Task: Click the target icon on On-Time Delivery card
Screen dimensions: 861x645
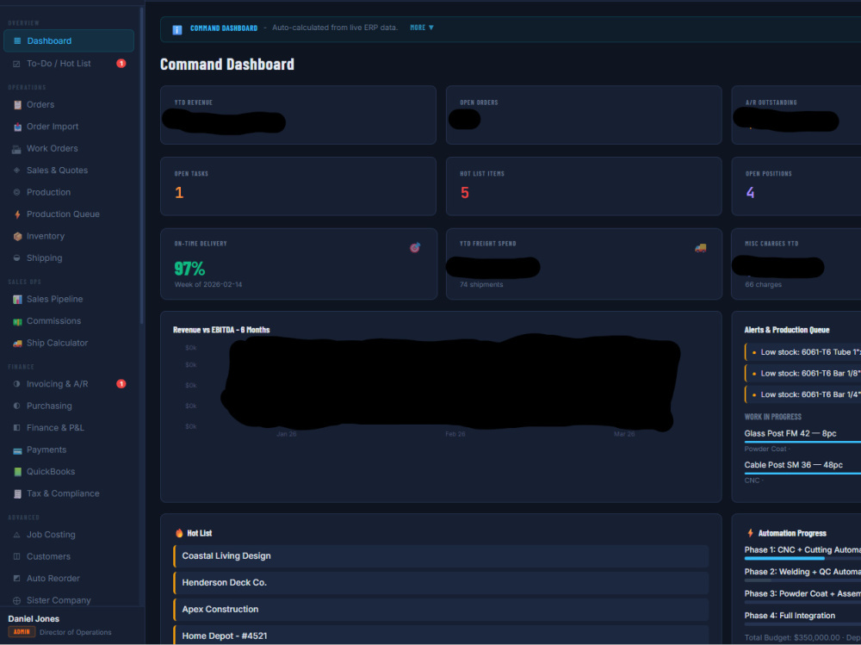Action: click(415, 248)
